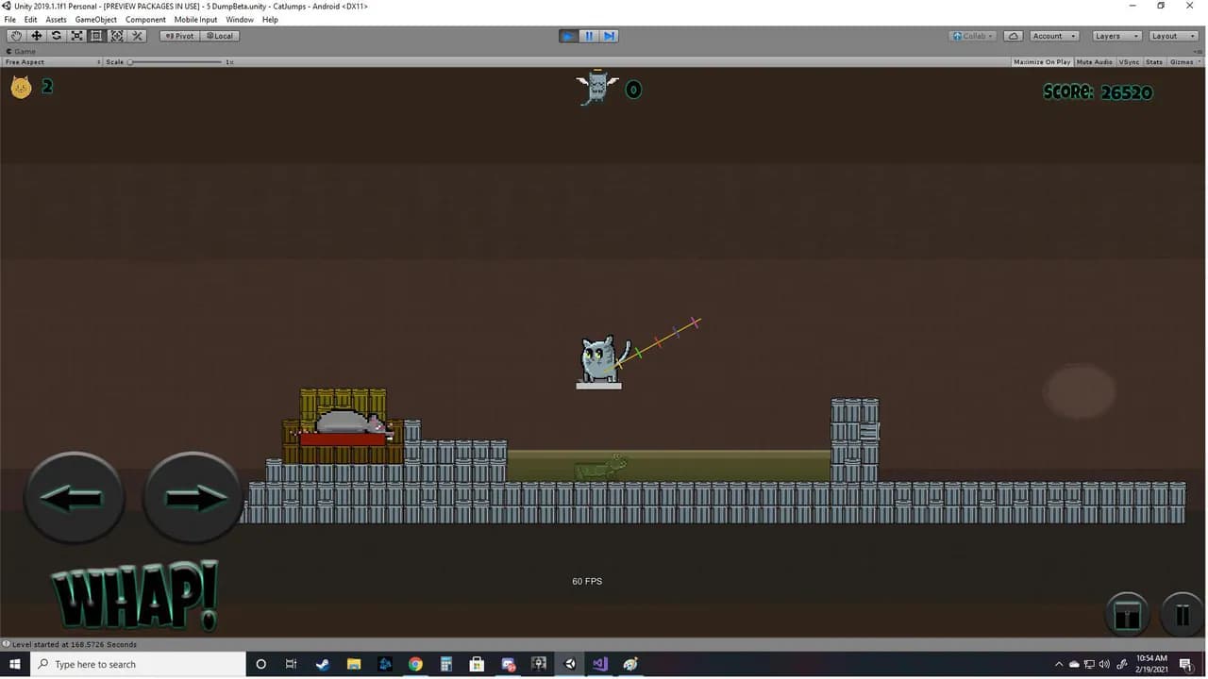
Task: Open Microsoft Store from the taskbar
Action: click(477, 664)
